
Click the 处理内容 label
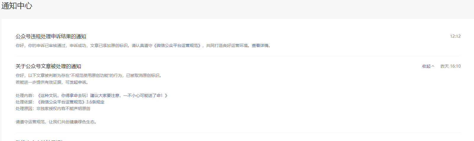[x=25, y=95]
